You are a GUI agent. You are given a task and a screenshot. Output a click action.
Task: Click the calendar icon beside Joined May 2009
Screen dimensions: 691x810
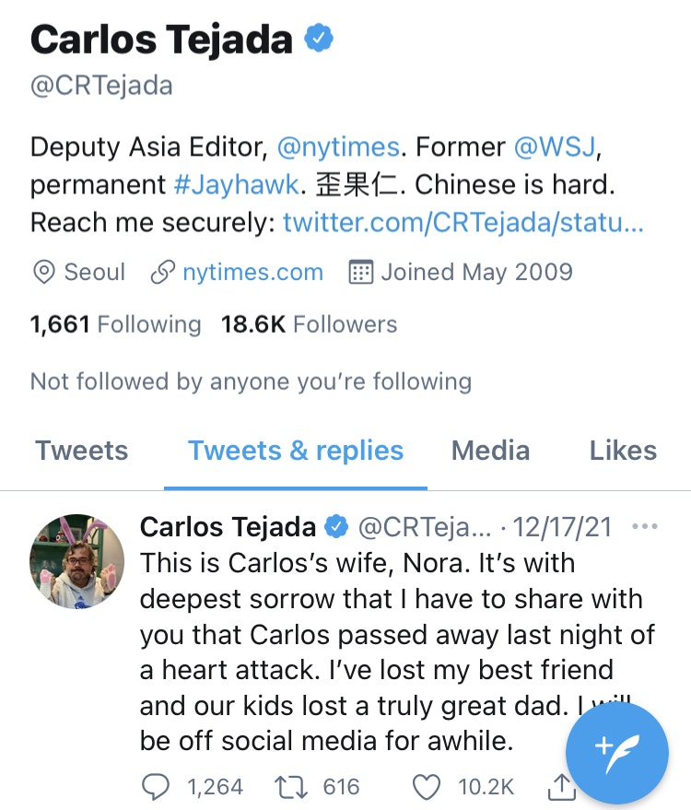click(x=361, y=273)
